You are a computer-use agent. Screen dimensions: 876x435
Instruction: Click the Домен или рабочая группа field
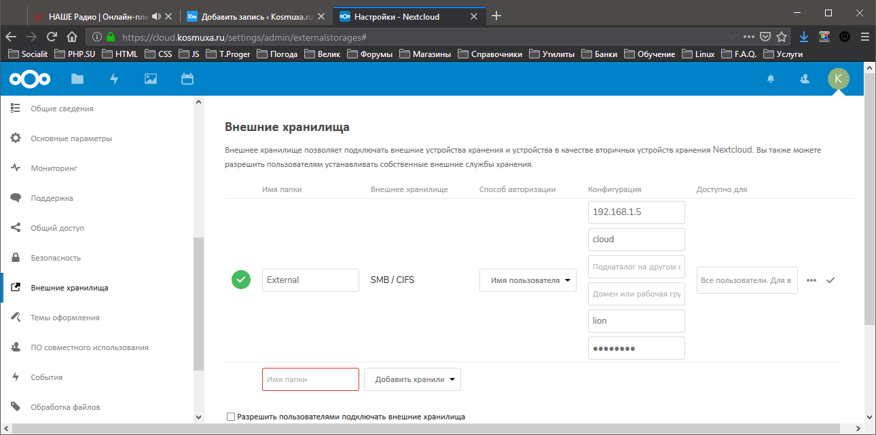636,294
